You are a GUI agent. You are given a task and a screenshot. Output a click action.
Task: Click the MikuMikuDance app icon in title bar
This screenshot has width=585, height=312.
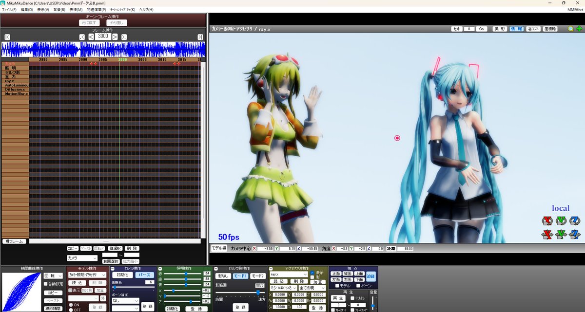click(x=3, y=3)
